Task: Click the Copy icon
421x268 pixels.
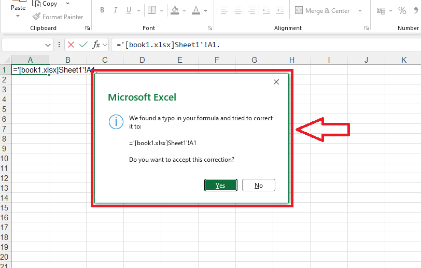Action: pos(36,3)
